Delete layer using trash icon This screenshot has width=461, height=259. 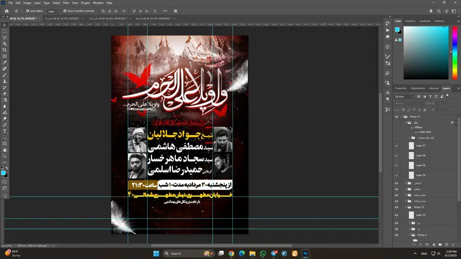[453, 245]
